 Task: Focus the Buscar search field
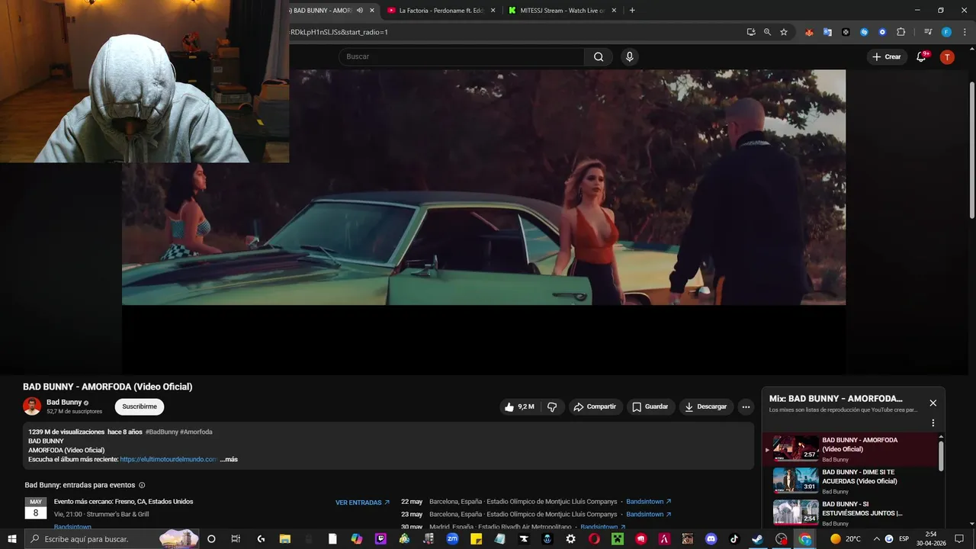(461, 56)
